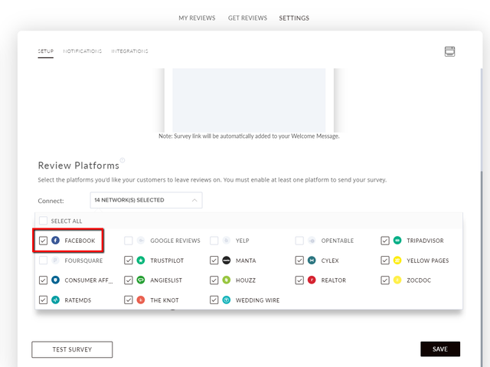Click the Facebook logo icon
The height and width of the screenshot is (367, 490).
(55, 241)
